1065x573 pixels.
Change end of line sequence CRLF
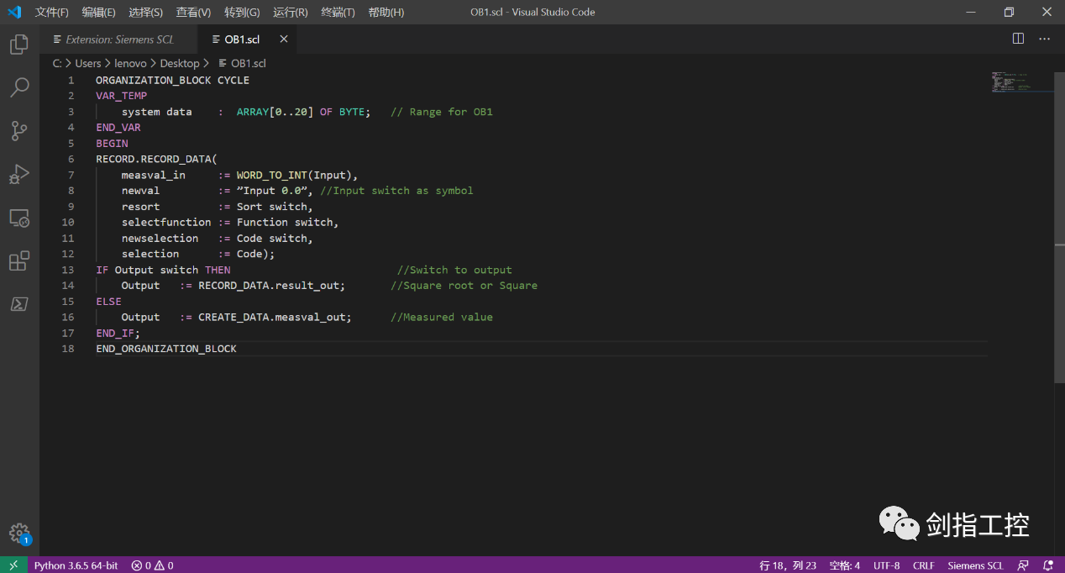924,565
